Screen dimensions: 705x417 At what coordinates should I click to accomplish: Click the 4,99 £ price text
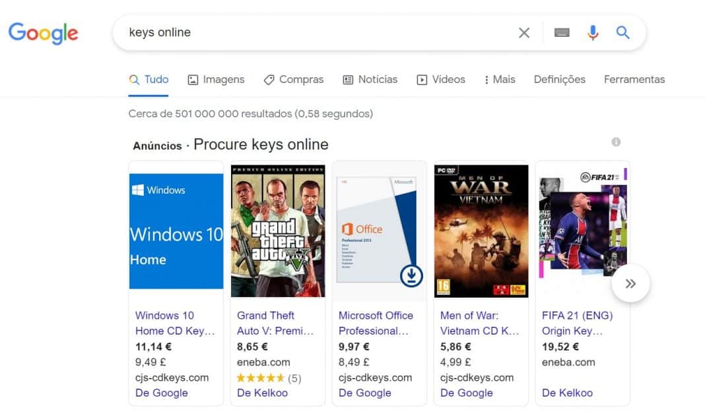pos(455,362)
